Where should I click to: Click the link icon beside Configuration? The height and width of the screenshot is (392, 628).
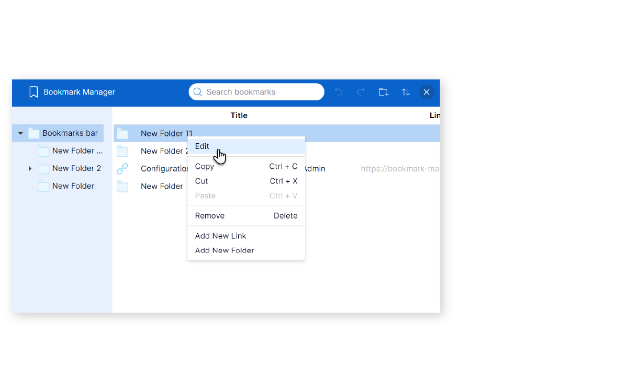click(122, 169)
